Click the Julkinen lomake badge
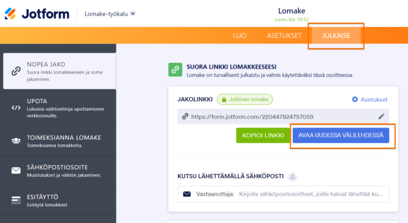 [x=245, y=100]
